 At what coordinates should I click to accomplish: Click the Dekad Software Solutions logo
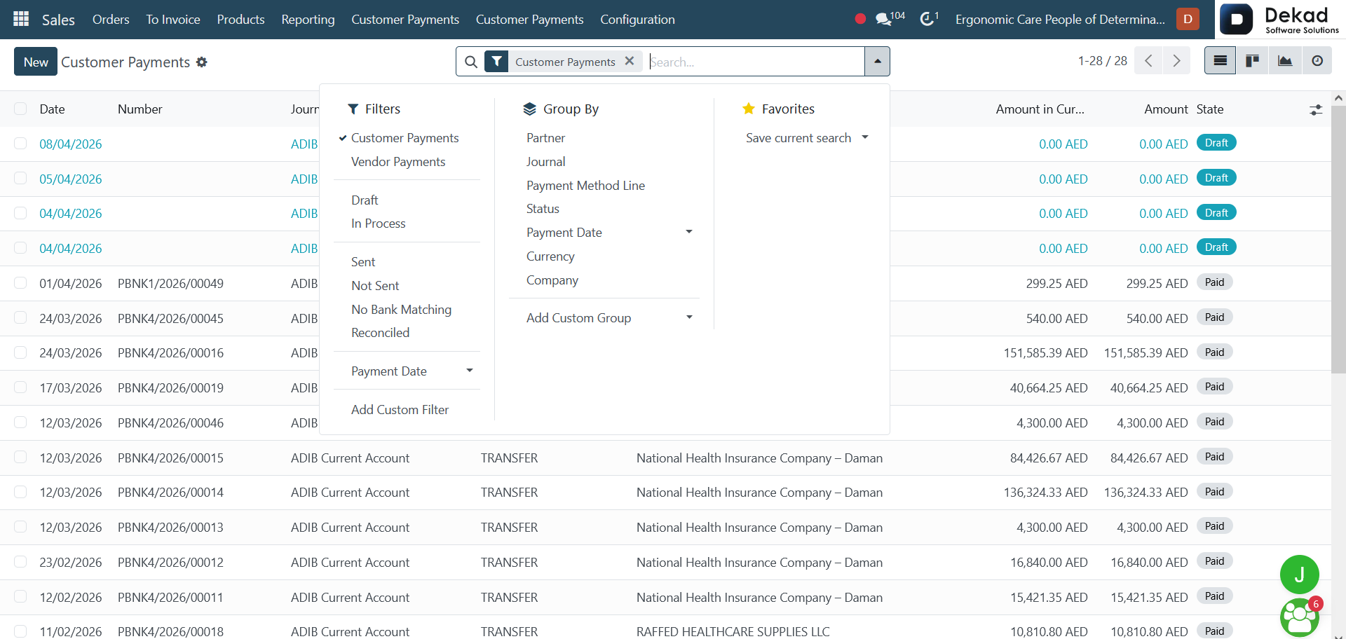[1279, 20]
